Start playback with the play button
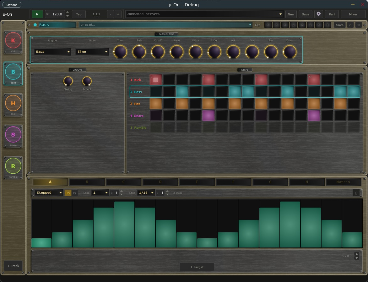The height and width of the screenshot is (282, 368). pos(37,14)
